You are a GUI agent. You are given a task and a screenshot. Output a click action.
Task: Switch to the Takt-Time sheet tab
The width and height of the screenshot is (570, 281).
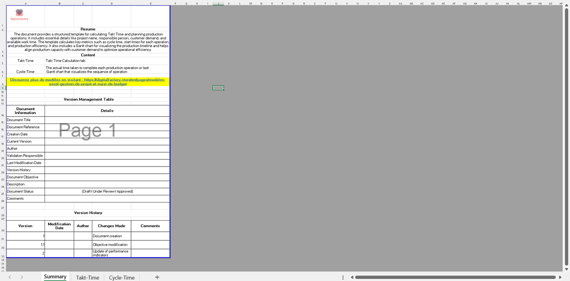click(88, 277)
